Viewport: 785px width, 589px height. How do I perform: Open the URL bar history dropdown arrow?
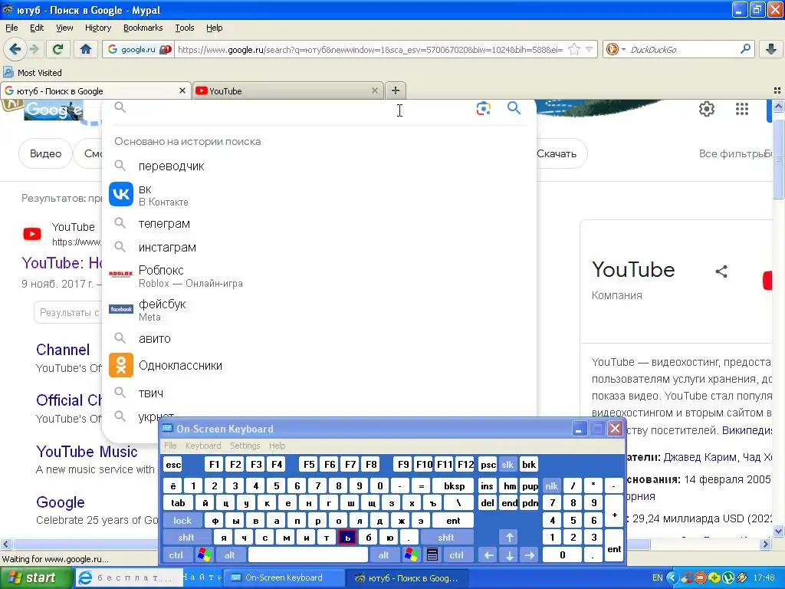(x=590, y=49)
